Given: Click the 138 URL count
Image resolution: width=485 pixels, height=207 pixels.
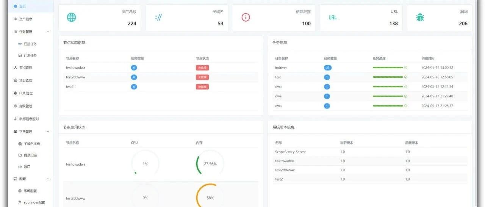Looking at the screenshot, I should point(394,24).
